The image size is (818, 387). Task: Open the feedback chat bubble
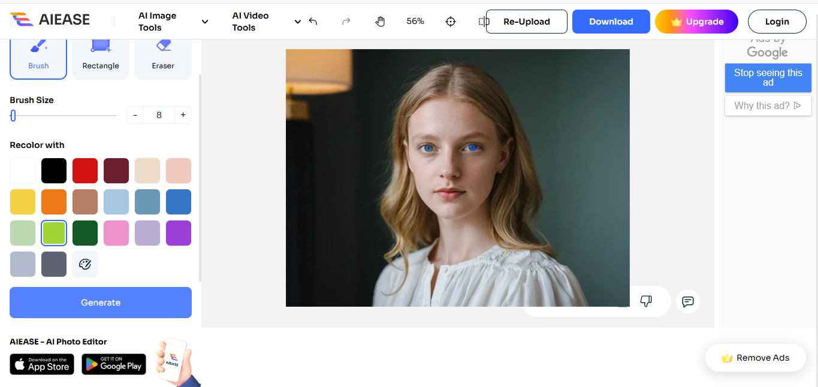pyautogui.click(x=687, y=301)
